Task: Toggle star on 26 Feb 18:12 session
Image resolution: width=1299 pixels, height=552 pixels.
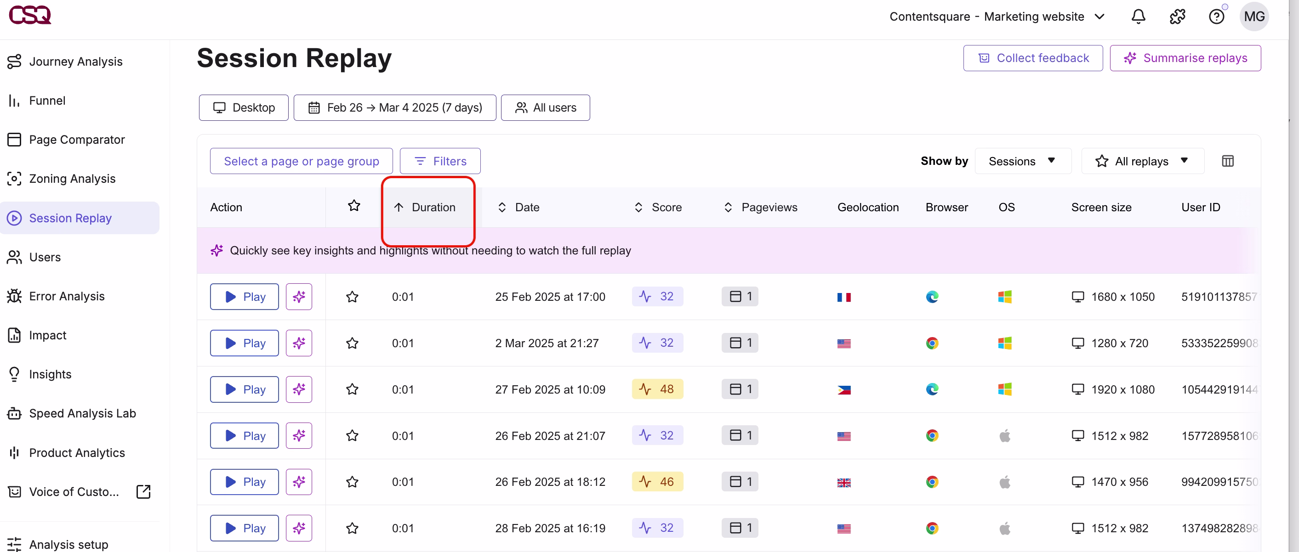Action: click(352, 482)
